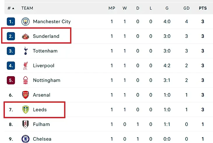Open Arsenal team name link

point(41,95)
